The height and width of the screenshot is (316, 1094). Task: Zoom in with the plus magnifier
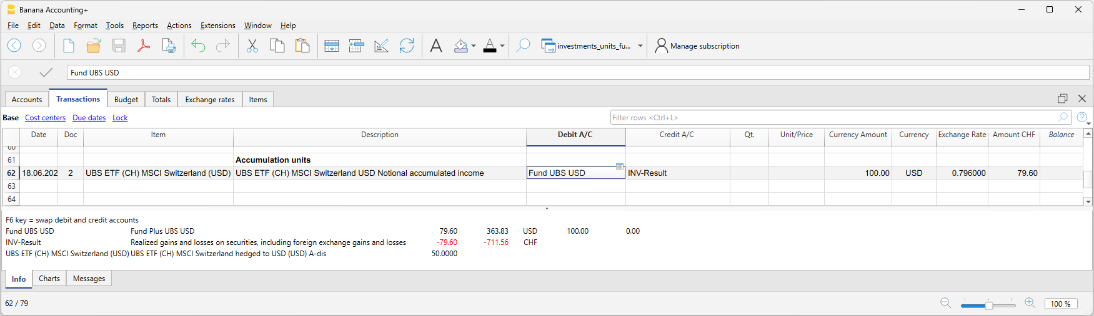coord(1030,303)
